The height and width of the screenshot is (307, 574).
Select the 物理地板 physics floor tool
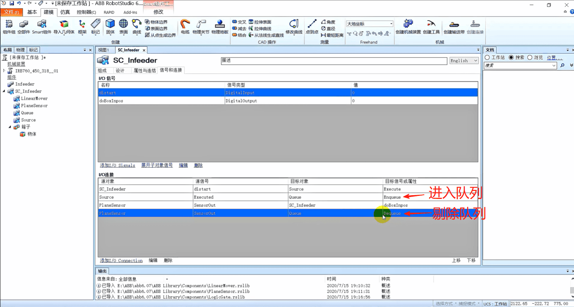[220, 27]
